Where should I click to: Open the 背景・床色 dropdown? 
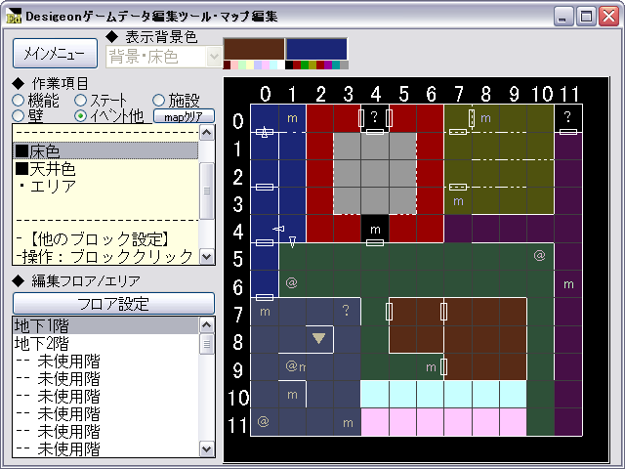(x=214, y=57)
